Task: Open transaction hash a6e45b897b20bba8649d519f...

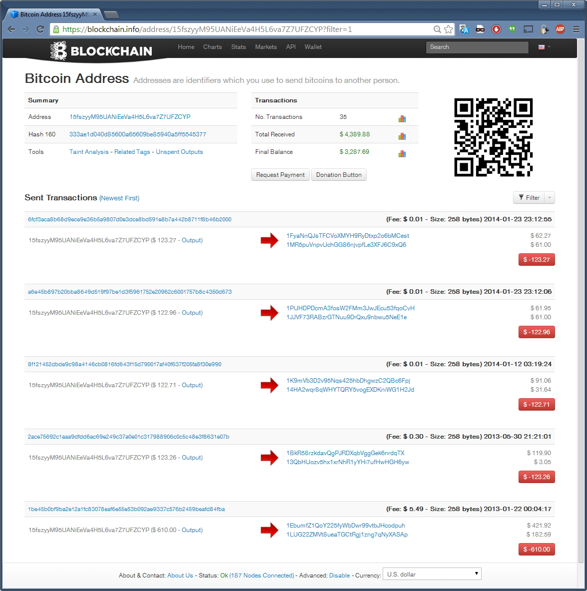Action: (130, 292)
